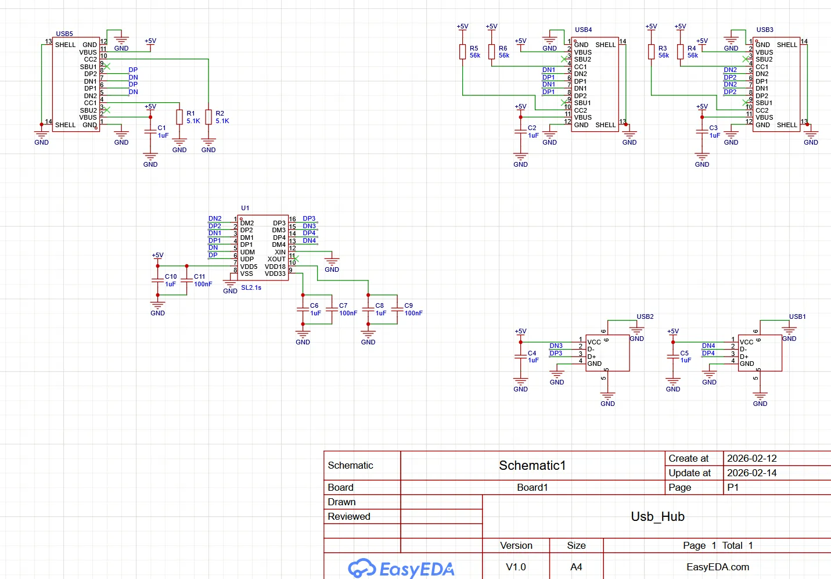831x579 pixels.
Task: Select the R5 56k resistor symbol
Action: (463, 52)
